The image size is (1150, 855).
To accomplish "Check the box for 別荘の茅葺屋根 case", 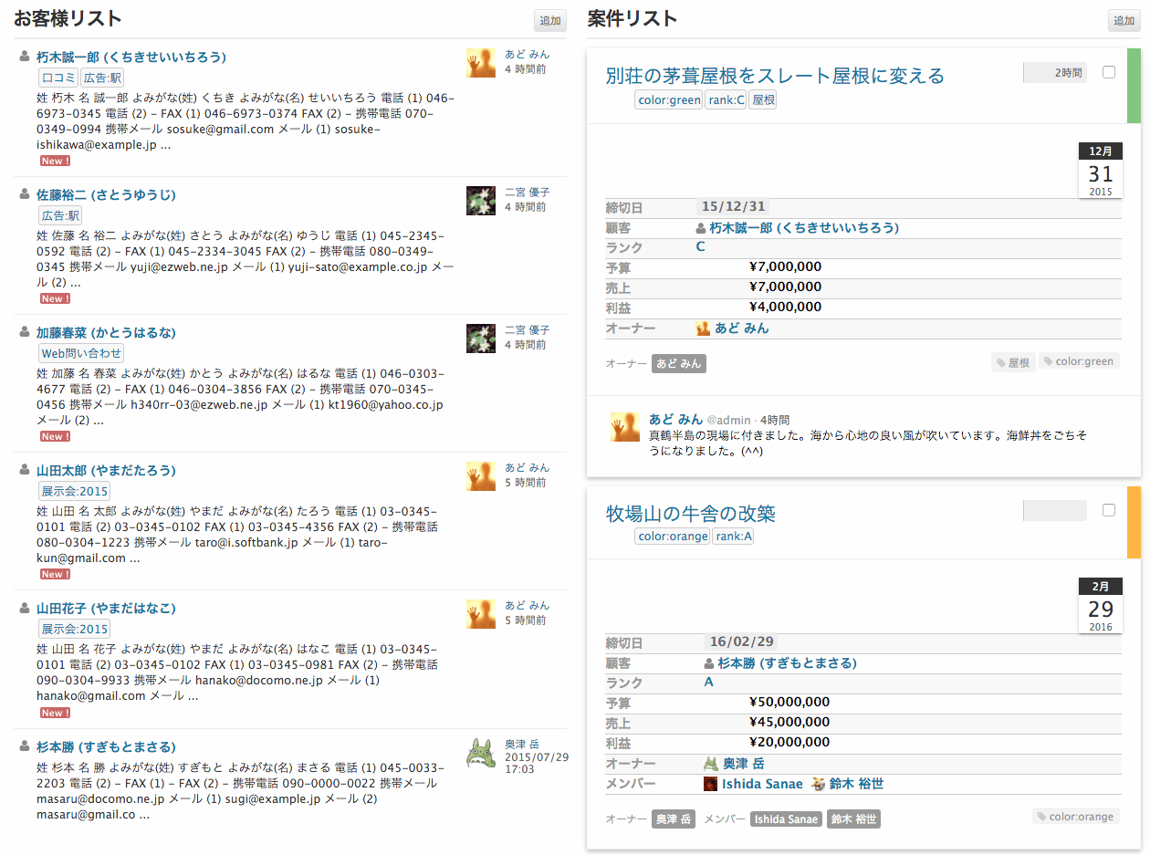I will click(x=1109, y=72).
